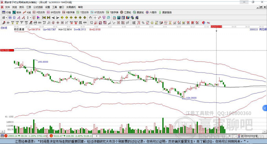Open the 工具 menu

[54, 7]
